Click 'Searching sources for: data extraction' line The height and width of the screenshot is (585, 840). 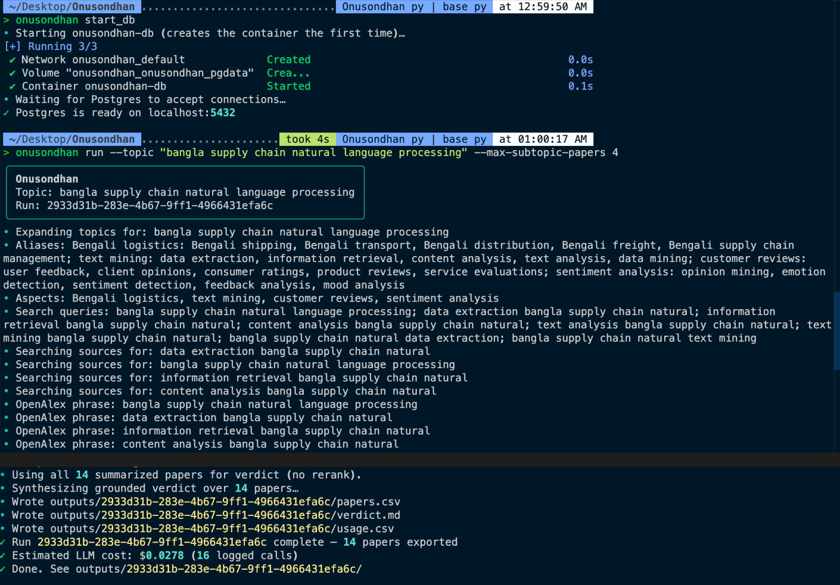(x=222, y=351)
